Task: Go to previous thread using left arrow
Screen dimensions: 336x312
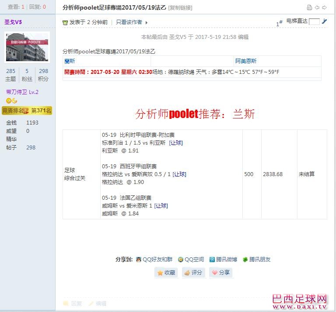Action: (x=317, y=7)
